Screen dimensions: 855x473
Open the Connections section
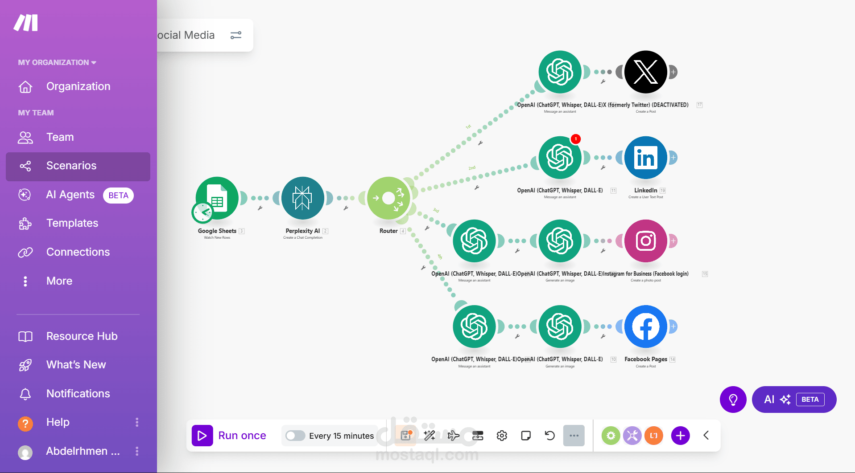pos(78,253)
